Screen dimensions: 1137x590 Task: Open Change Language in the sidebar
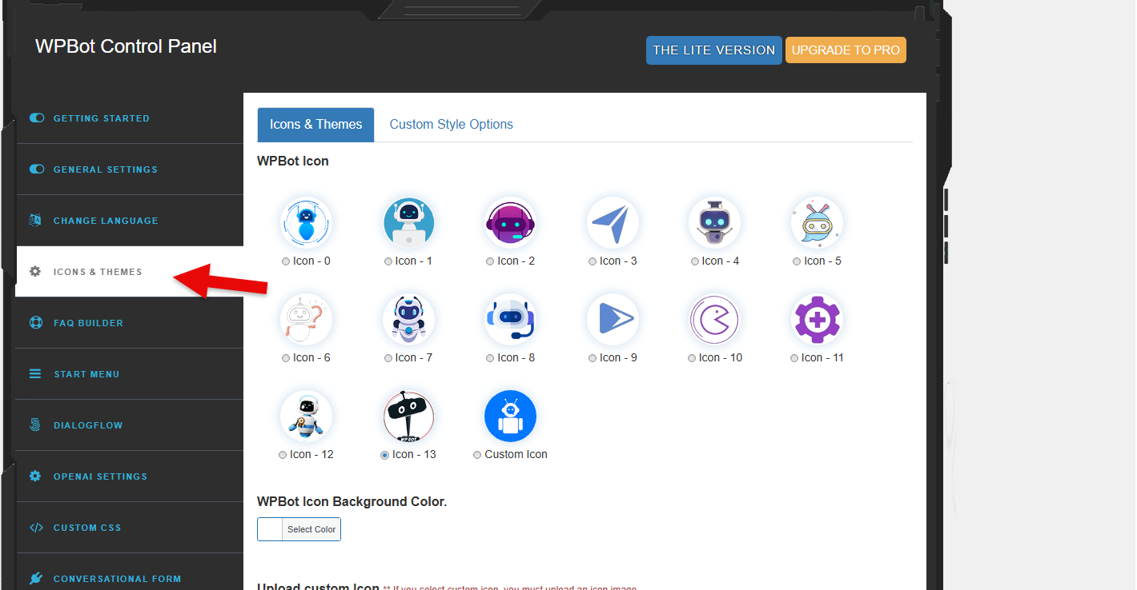point(129,221)
